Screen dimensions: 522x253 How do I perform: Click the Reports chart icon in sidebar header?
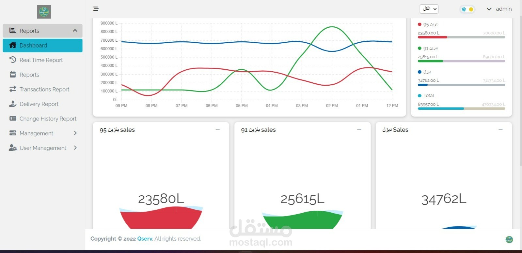coord(12,30)
